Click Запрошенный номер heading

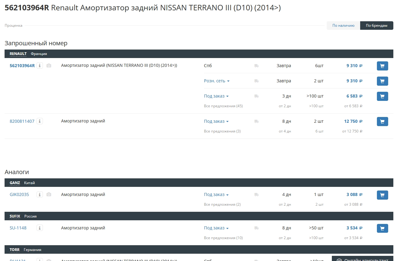tap(36, 43)
